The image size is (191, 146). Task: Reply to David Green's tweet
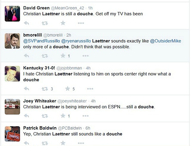click(x=26, y=23)
